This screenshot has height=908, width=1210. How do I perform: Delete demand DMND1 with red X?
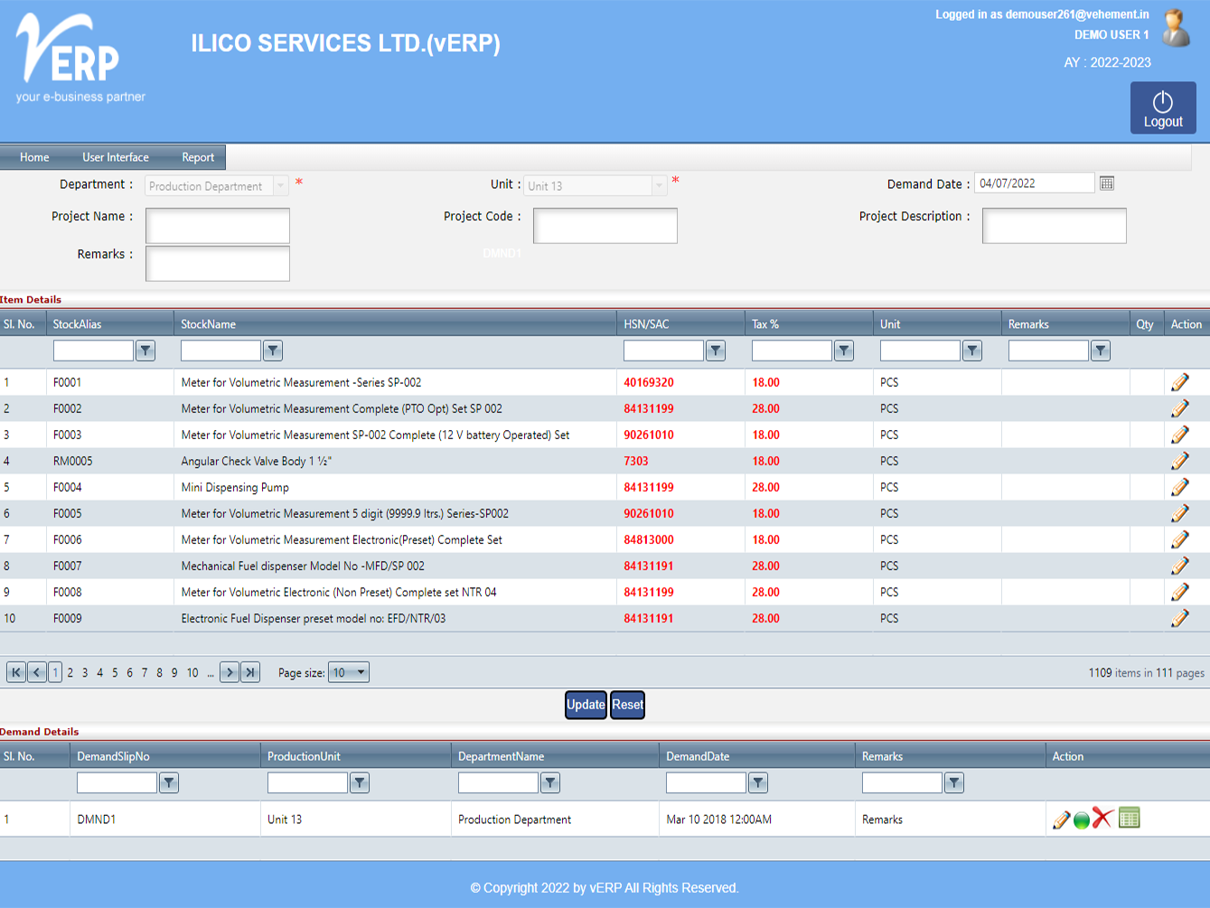(x=1102, y=819)
